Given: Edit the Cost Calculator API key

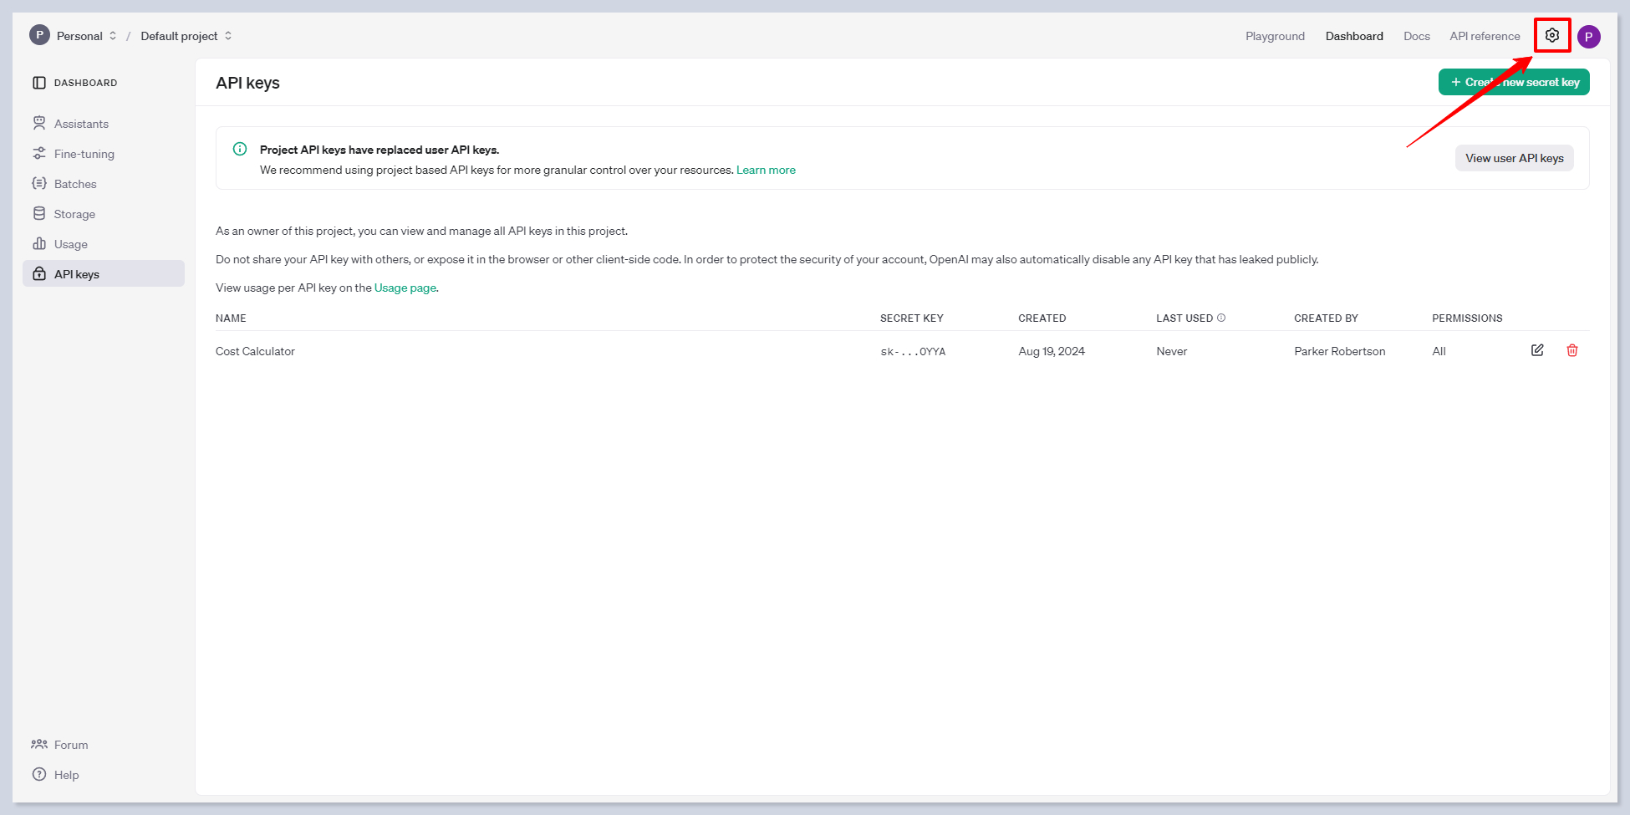Looking at the screenshot, I should tap(1537, 350).
